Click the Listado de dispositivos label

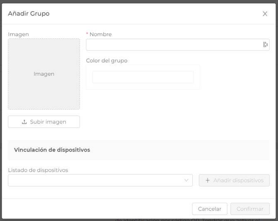(x=38, y=170)
